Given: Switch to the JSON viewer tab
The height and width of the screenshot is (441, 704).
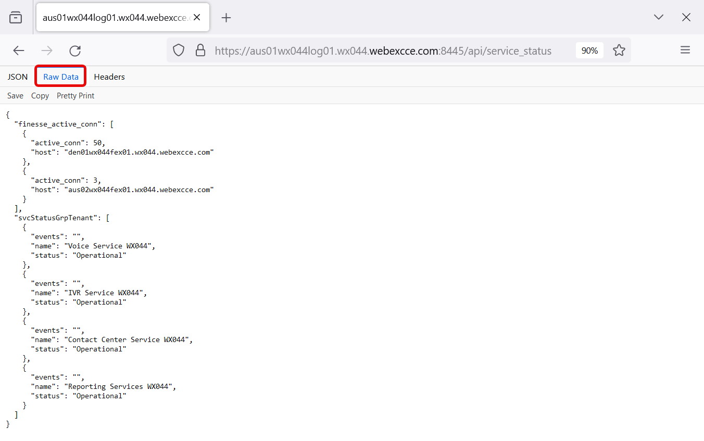Looking at the screenshot, I should (18, 77).
